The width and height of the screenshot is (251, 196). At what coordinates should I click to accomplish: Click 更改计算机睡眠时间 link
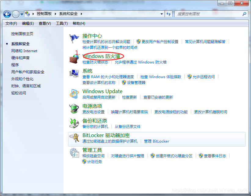point(211,112)
